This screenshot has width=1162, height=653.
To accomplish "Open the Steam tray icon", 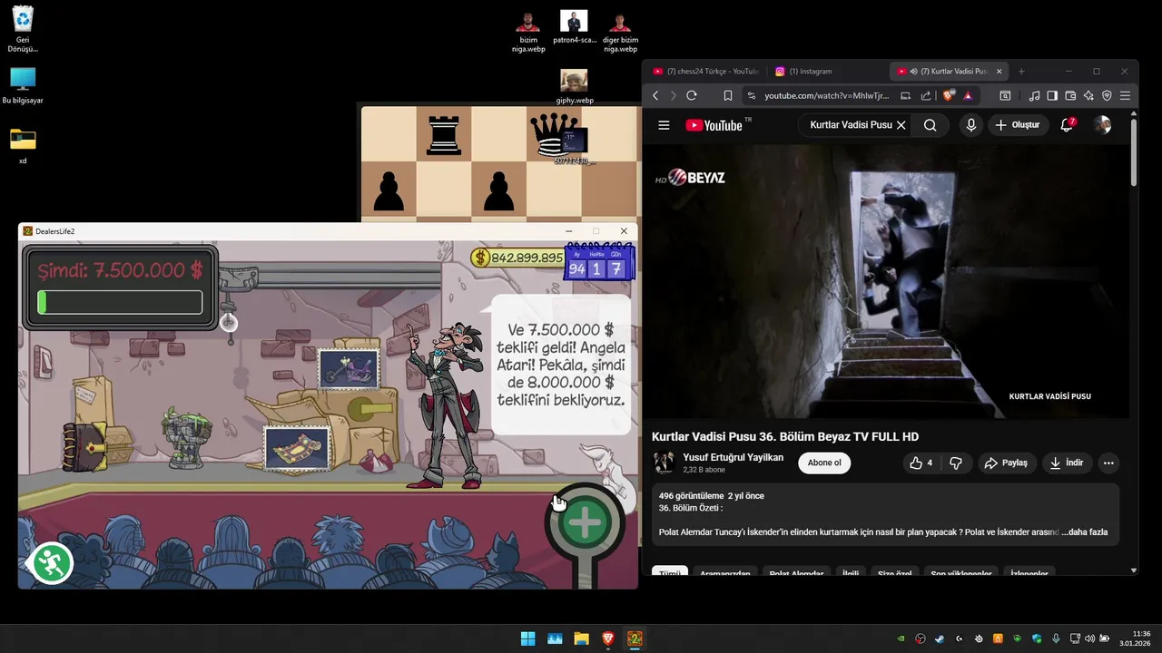I will click(940, 638).
